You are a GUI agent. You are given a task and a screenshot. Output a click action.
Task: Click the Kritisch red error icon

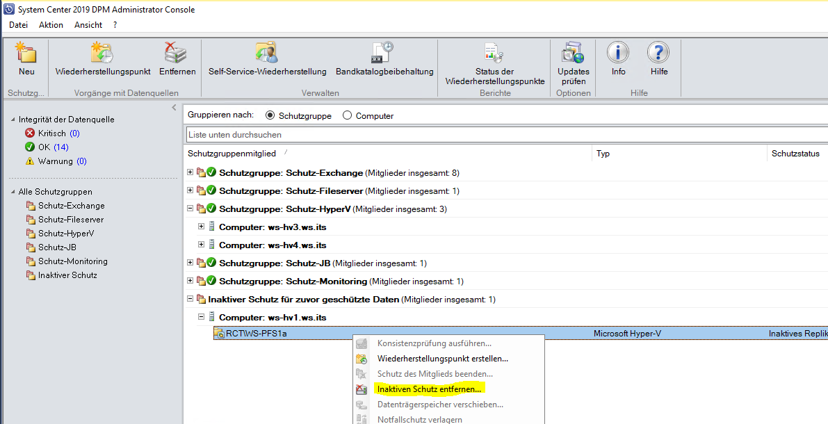click(x=30, y=133)
